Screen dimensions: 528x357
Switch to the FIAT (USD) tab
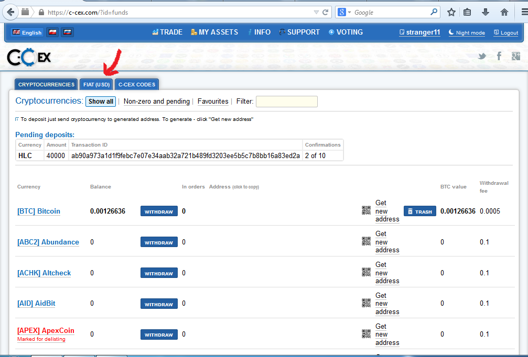pos(96,84)
